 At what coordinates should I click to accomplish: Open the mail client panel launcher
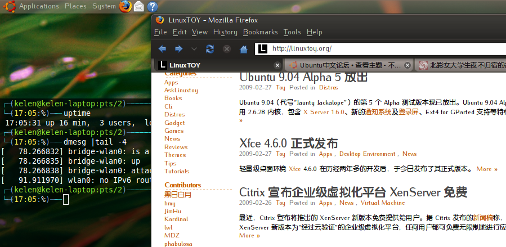coord(139,6)
